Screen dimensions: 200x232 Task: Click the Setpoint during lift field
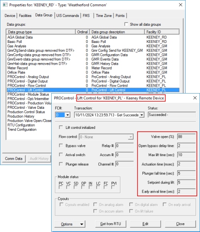pos(186,183)
